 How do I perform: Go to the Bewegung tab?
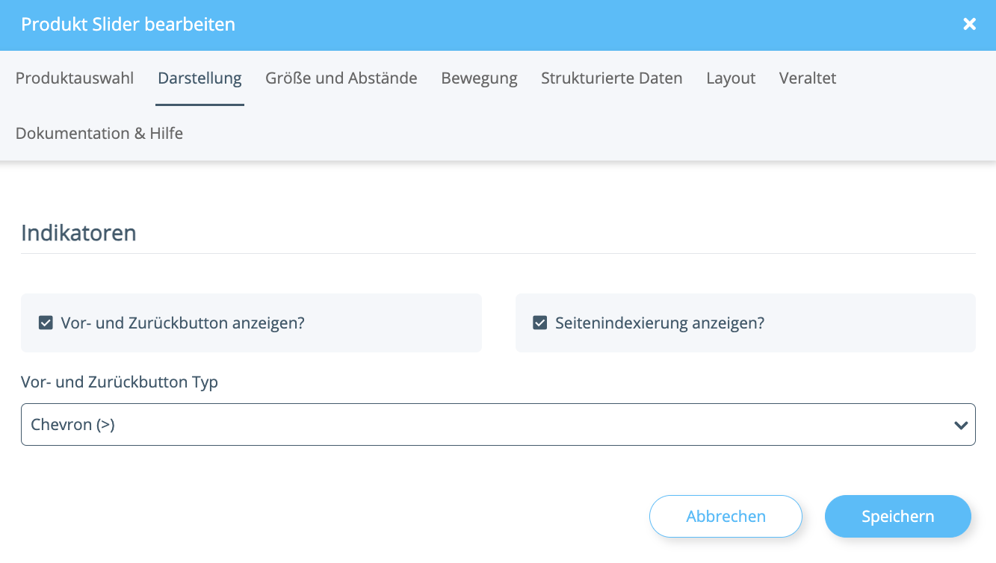[479, 78]
